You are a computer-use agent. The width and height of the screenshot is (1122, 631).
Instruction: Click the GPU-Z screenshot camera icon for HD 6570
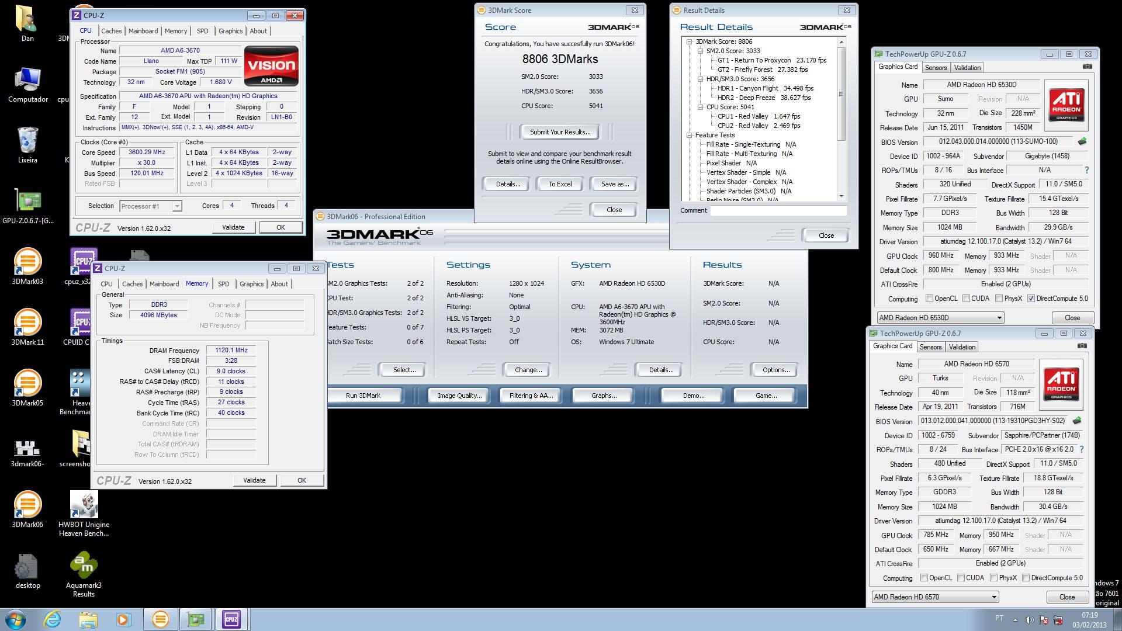click(x=1082, y=346)
